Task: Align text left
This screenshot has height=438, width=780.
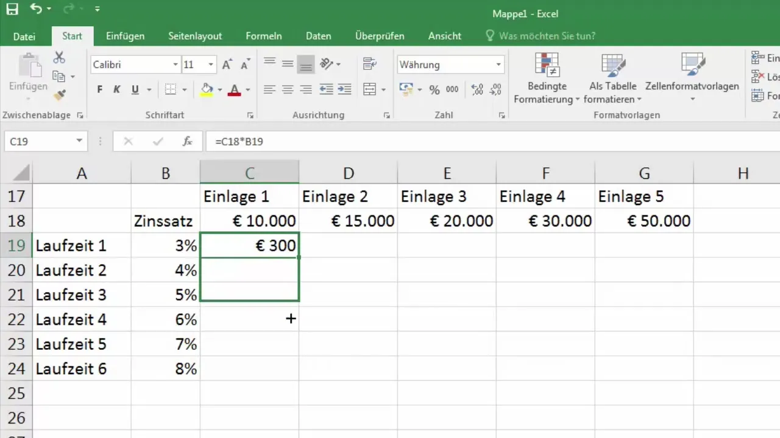Action: [269, 89]
